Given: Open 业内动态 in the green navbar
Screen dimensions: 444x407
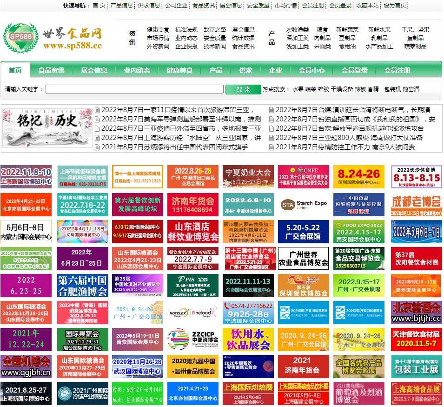Looking at the screenshot, I should tap(137, 70).
